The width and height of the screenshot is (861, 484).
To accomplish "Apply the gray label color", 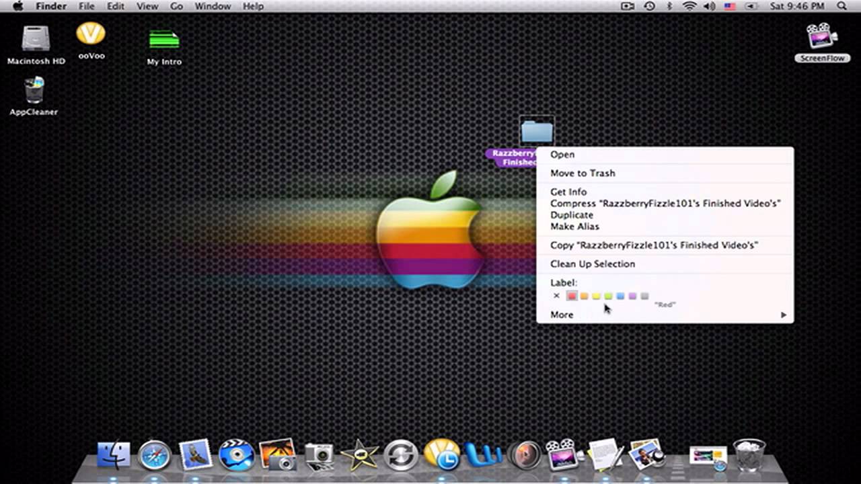I will pos(644,296).
